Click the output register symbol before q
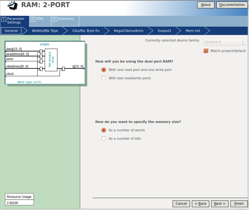The image size is (249, 210). coord(64,69)
